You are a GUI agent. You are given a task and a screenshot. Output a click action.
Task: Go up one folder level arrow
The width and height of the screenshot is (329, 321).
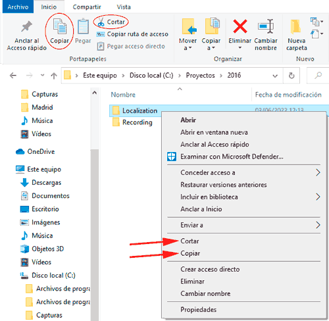coord(54,76)
